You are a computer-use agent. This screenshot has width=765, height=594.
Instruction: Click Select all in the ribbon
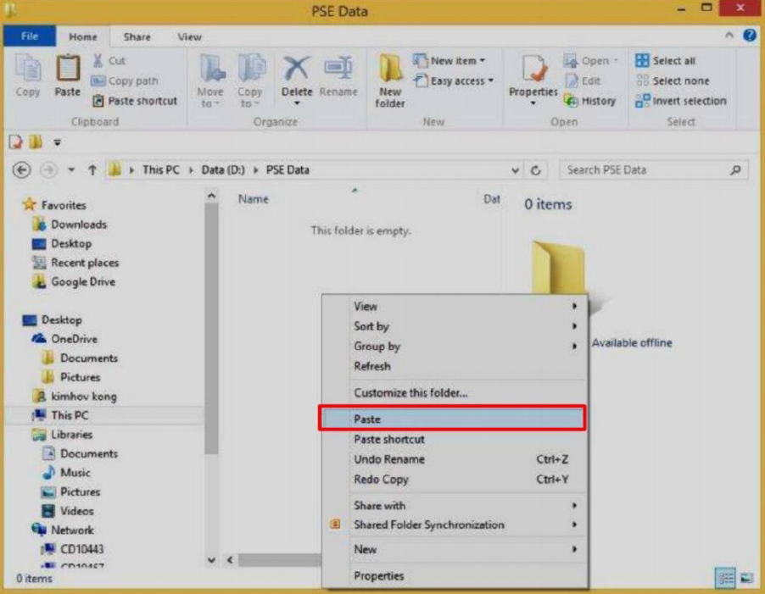[666, 61]
